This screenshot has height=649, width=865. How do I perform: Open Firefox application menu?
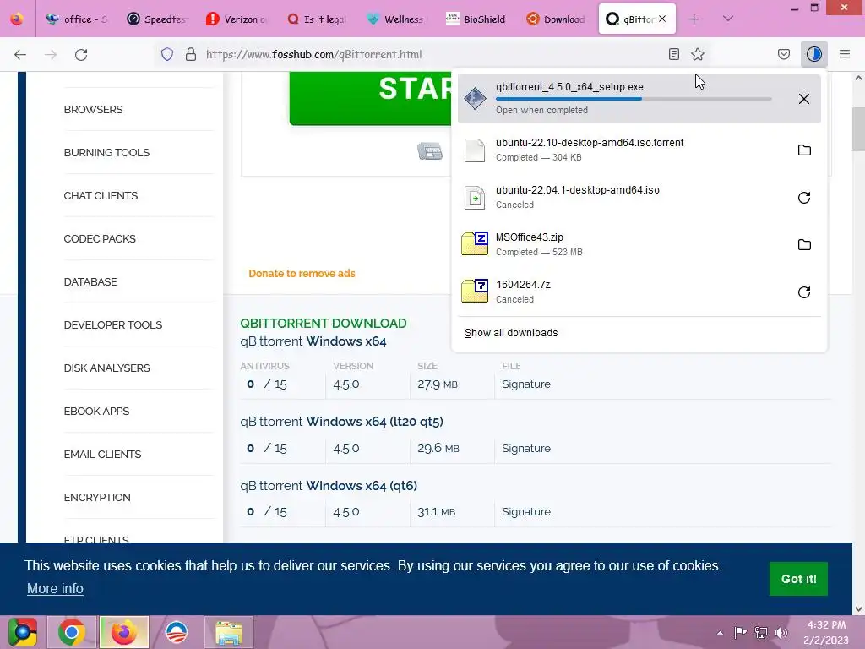click(845, 54)
